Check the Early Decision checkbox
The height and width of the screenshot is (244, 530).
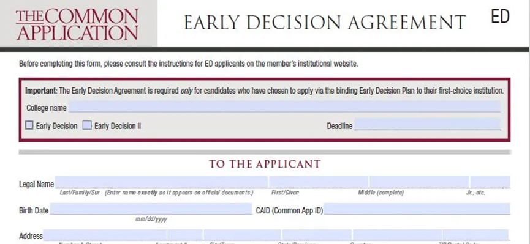point(29,125)
